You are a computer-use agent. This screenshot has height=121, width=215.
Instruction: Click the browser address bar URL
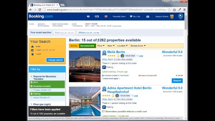[x=107, y=10]
